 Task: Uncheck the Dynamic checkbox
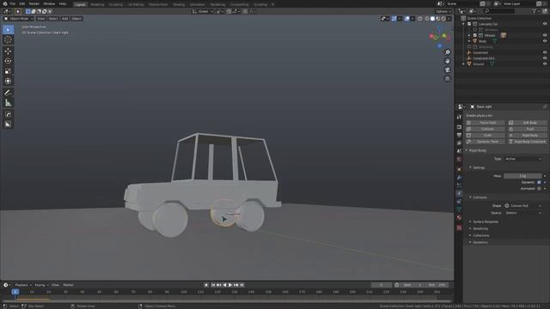539,182
